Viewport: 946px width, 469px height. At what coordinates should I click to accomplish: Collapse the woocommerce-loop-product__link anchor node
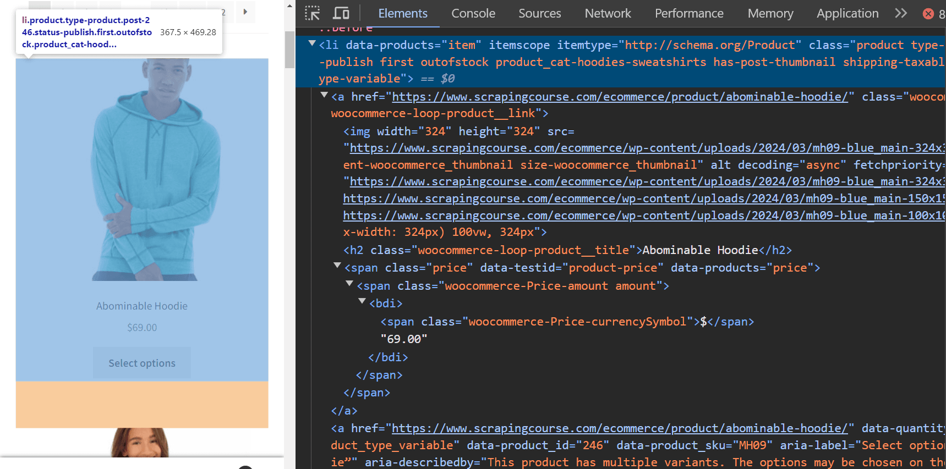click(324, 95)
